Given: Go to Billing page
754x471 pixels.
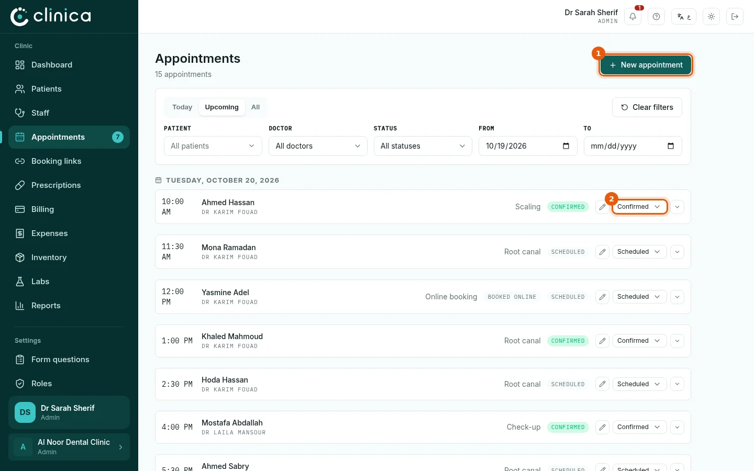Looking at the screenshot, I should coord(69,209).
